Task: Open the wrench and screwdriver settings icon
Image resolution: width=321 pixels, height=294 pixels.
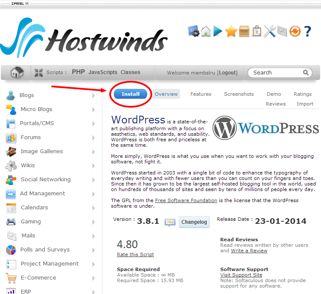Action: click(270, 31)
